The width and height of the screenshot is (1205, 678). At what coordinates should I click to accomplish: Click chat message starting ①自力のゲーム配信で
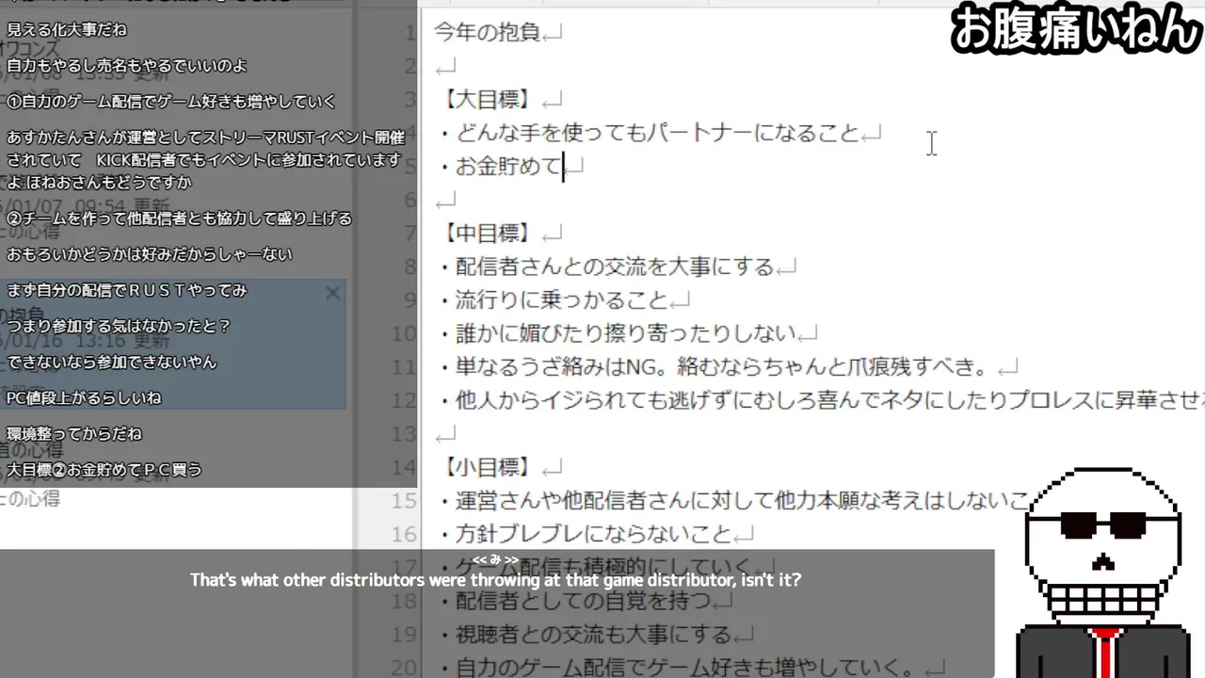tap(171, 102)
